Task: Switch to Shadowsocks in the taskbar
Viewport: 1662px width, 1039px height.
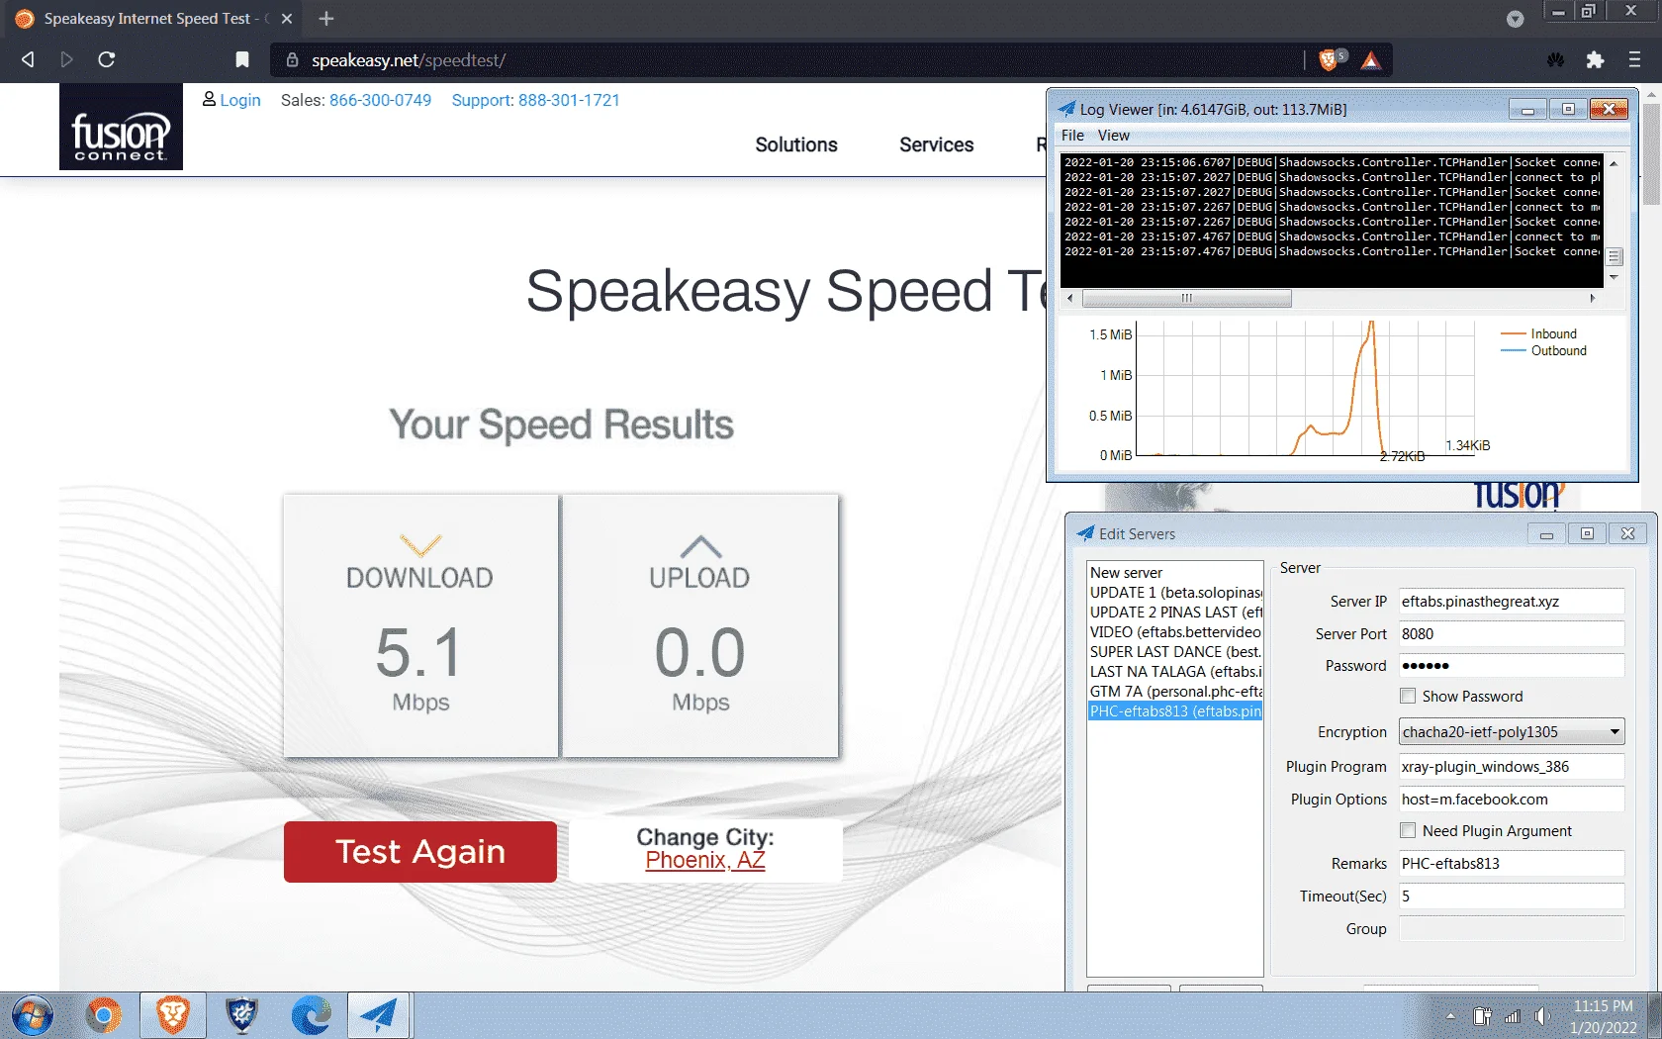Action: pos(380,1016)
